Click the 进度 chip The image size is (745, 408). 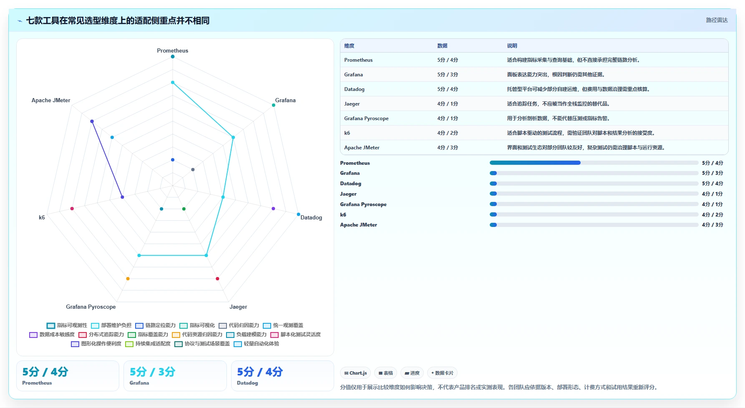pos(412,373)
